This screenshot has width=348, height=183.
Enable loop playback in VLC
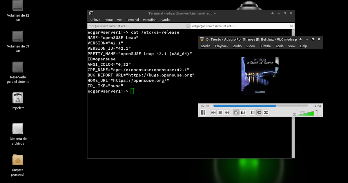pyautogui.click(x=259, y=112)
